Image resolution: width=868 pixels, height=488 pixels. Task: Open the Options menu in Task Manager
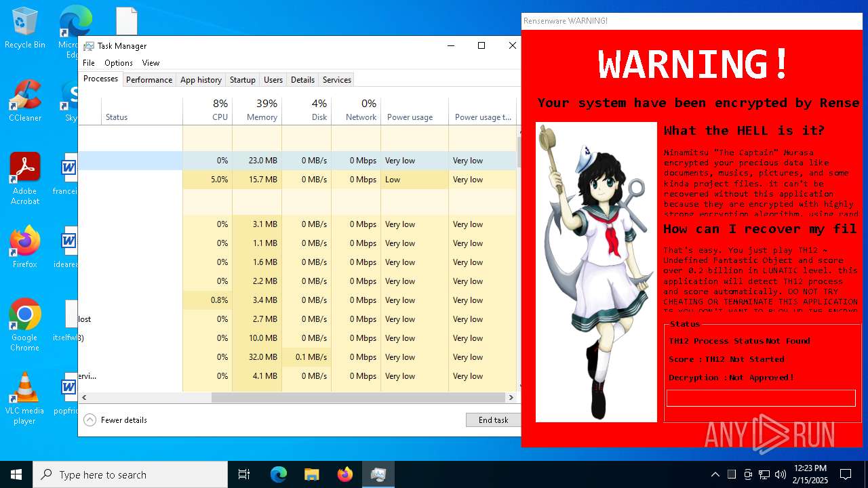point(119,63)
